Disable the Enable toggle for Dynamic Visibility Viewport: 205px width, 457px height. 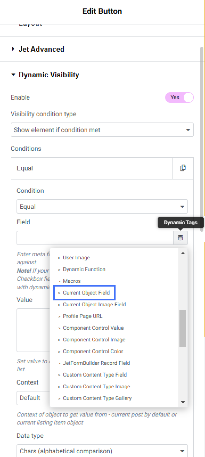(179, 97)
